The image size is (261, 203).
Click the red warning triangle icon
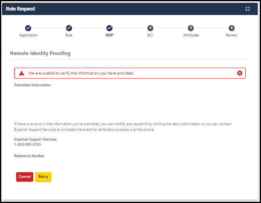[x=21, y=73]
